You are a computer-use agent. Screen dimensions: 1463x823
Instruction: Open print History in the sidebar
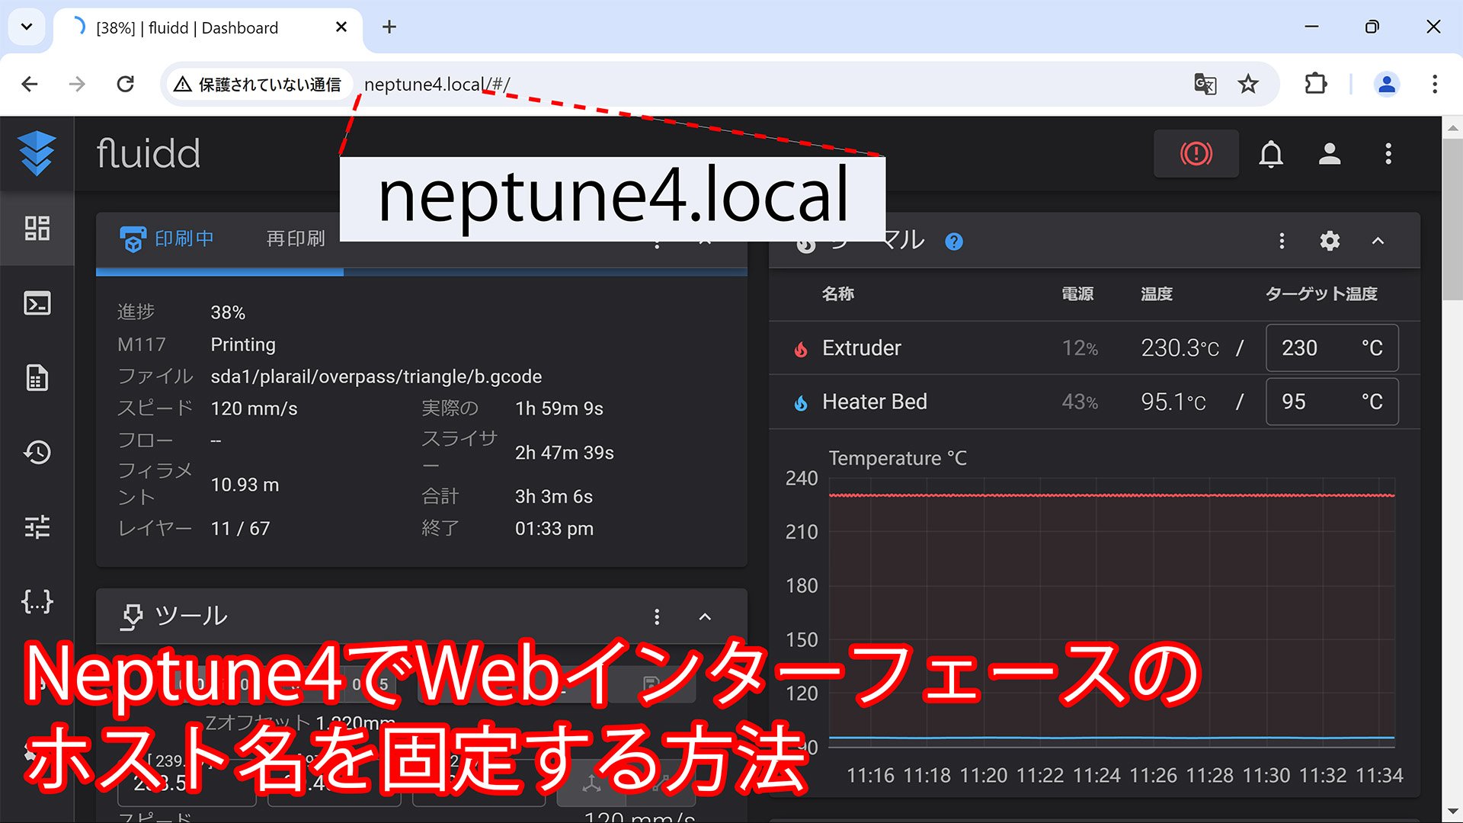coord(37,453)
